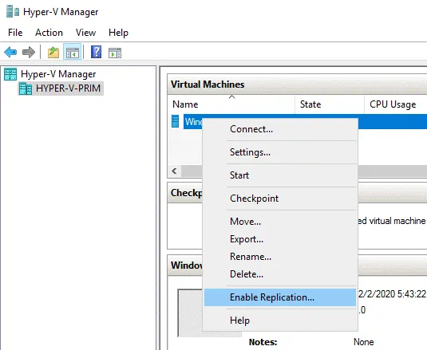This screenshot has width=427, height=350.
Task: Click the None notes value
Action: [364, 342]
